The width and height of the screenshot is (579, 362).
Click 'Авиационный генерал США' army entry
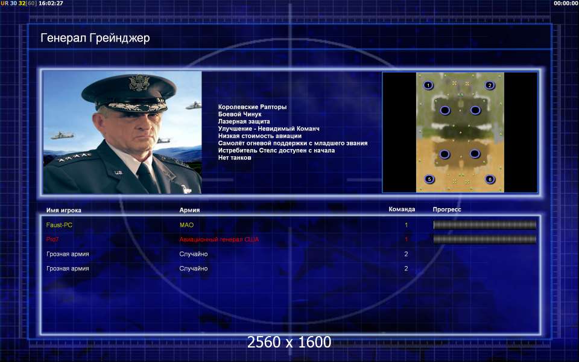tap(219, 240)
